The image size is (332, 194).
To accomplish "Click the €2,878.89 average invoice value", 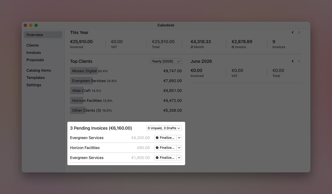I will coord(242,42).
